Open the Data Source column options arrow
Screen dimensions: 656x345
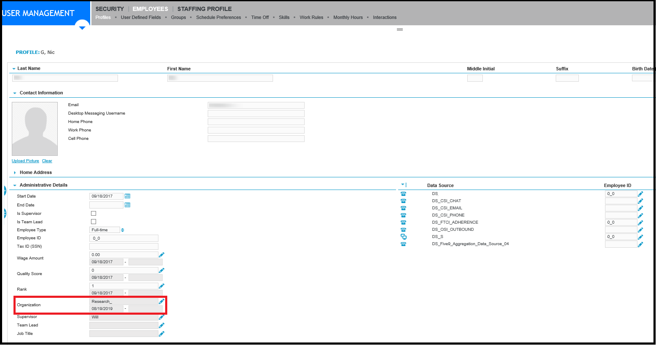[x=404, y=185]
